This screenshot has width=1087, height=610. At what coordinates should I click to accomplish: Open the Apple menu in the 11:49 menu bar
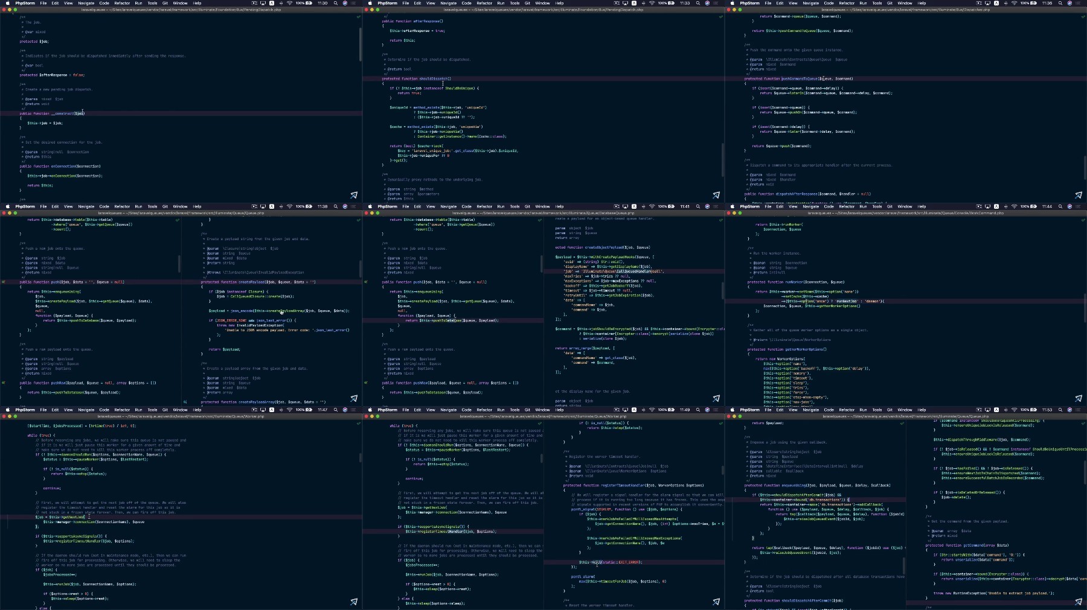click(x=370, y=410)
